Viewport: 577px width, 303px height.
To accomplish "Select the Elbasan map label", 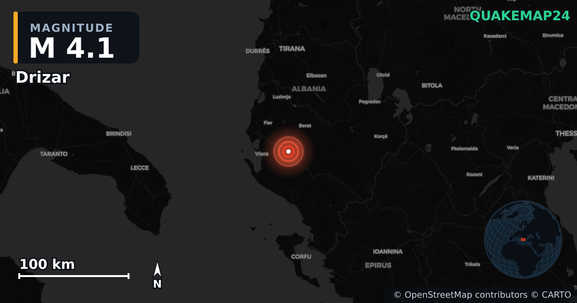I will (x=316, y=76).
